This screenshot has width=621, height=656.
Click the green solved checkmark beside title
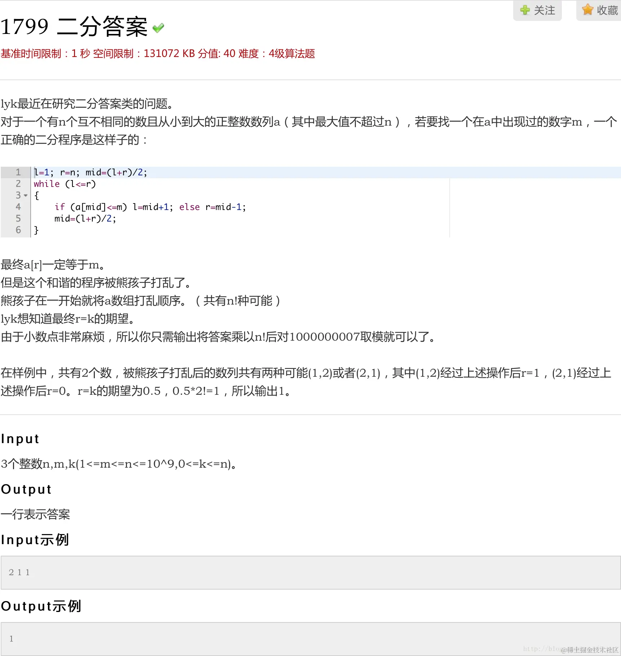click(x=158, y=28)
